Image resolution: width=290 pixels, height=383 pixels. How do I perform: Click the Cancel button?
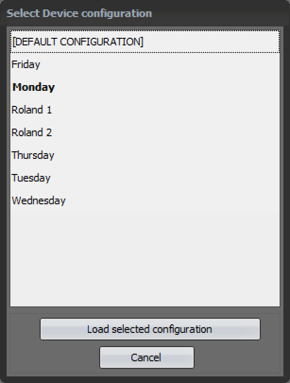[146, 357]
